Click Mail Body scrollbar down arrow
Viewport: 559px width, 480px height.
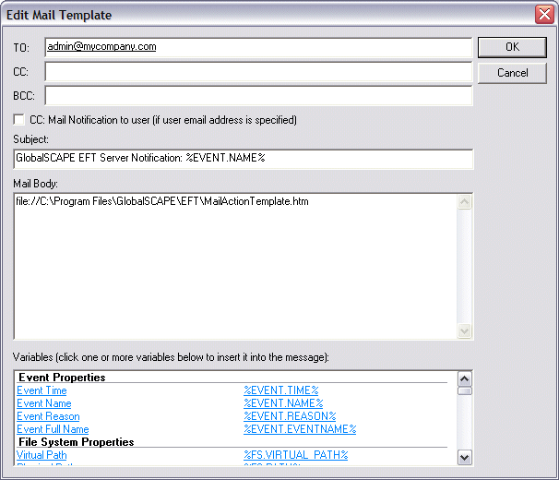tap(464, 330)
